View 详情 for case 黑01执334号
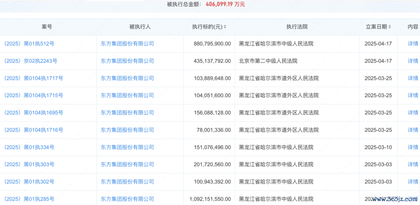This screenshot has width=420, height=205. [x=413, y=147]
